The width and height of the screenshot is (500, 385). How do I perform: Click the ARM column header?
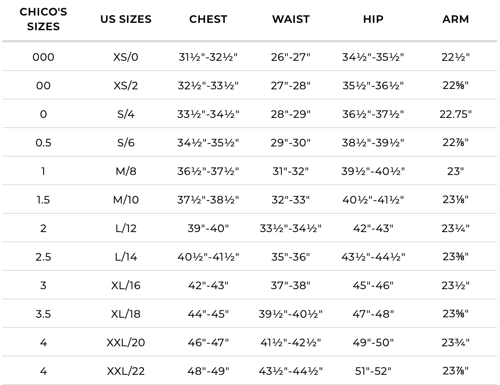456,19
